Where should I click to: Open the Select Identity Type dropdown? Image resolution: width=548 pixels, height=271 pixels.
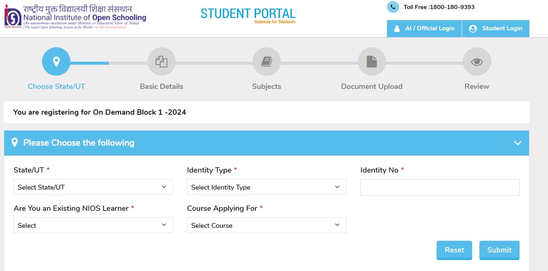[266, 187]
